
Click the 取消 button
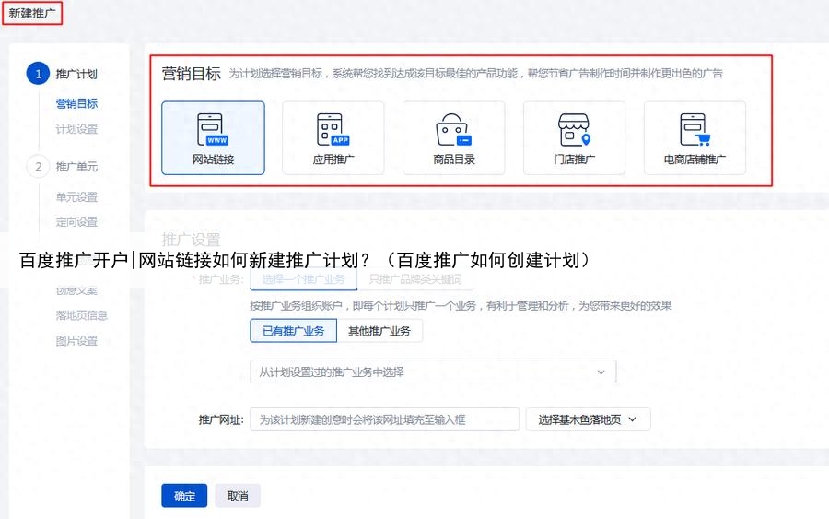(x=238, y=496)
